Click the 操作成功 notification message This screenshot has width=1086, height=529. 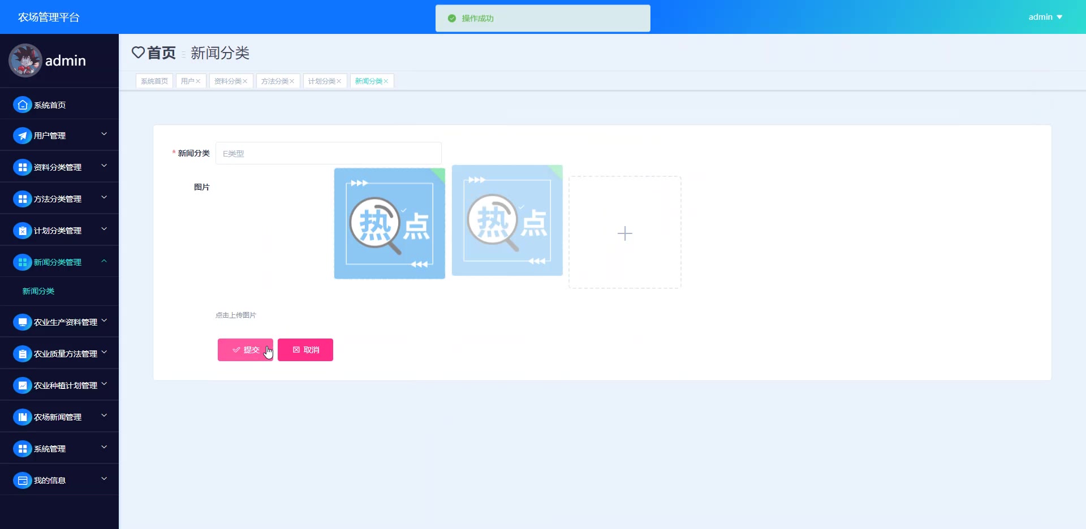click(478, 19)
